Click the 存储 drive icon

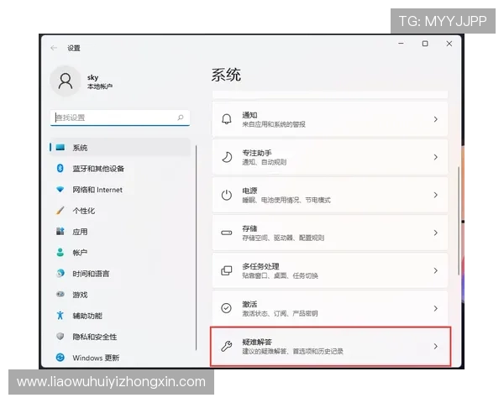(x=227, y=233)
